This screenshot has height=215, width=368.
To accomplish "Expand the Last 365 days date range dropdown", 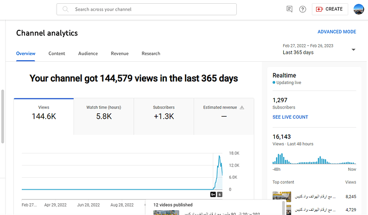I will [x=319, y=49].
